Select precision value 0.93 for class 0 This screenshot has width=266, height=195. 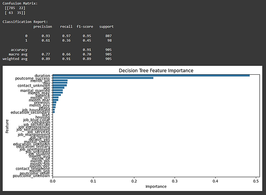tap(46, 36)
